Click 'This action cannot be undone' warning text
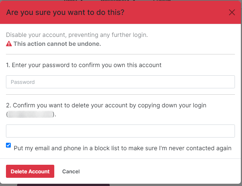Image resolution: width=242 pixels, height=186 pixels. pyautogui.click(x=57, y=44)
